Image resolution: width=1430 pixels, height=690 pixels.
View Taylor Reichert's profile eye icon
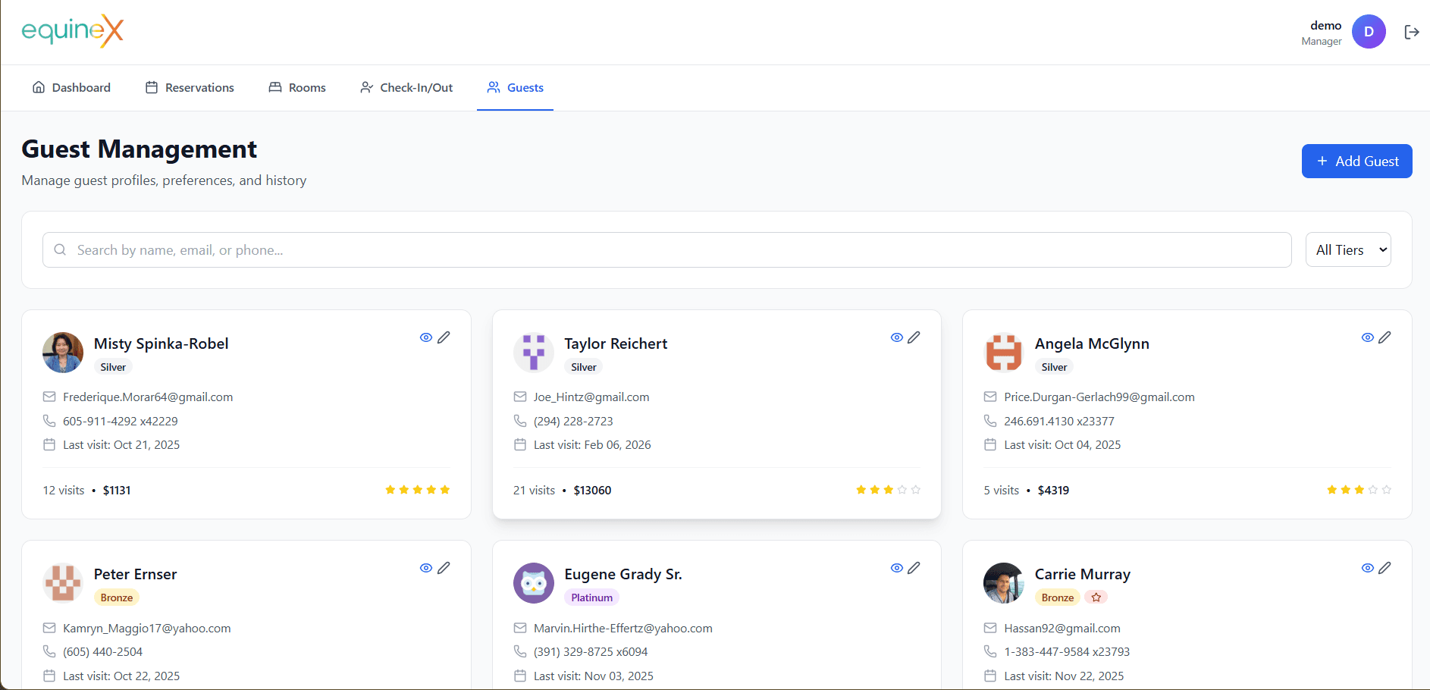pos(897,337)
